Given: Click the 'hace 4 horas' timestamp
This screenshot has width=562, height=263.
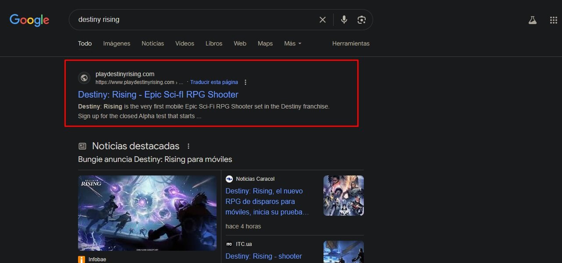Looking at the screenshot, I should (243, 226).
